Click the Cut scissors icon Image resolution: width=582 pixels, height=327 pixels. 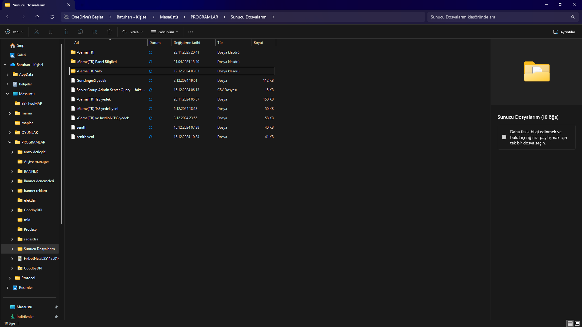pyautogui.click(x=37, y=32)
